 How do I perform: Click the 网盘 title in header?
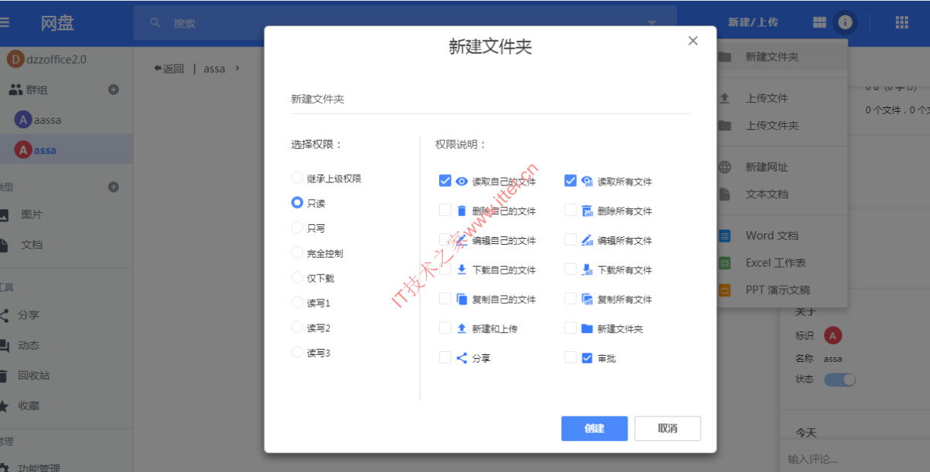click(x=58, y=23)
